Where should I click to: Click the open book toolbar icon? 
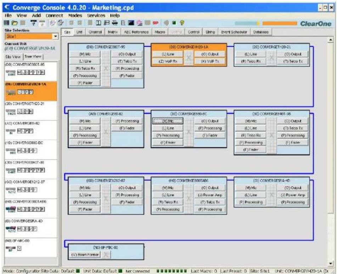coord(98,23)
